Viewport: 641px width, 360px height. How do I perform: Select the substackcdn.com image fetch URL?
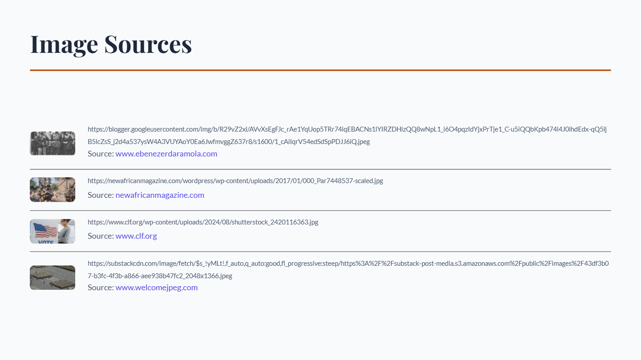point(348,270)
